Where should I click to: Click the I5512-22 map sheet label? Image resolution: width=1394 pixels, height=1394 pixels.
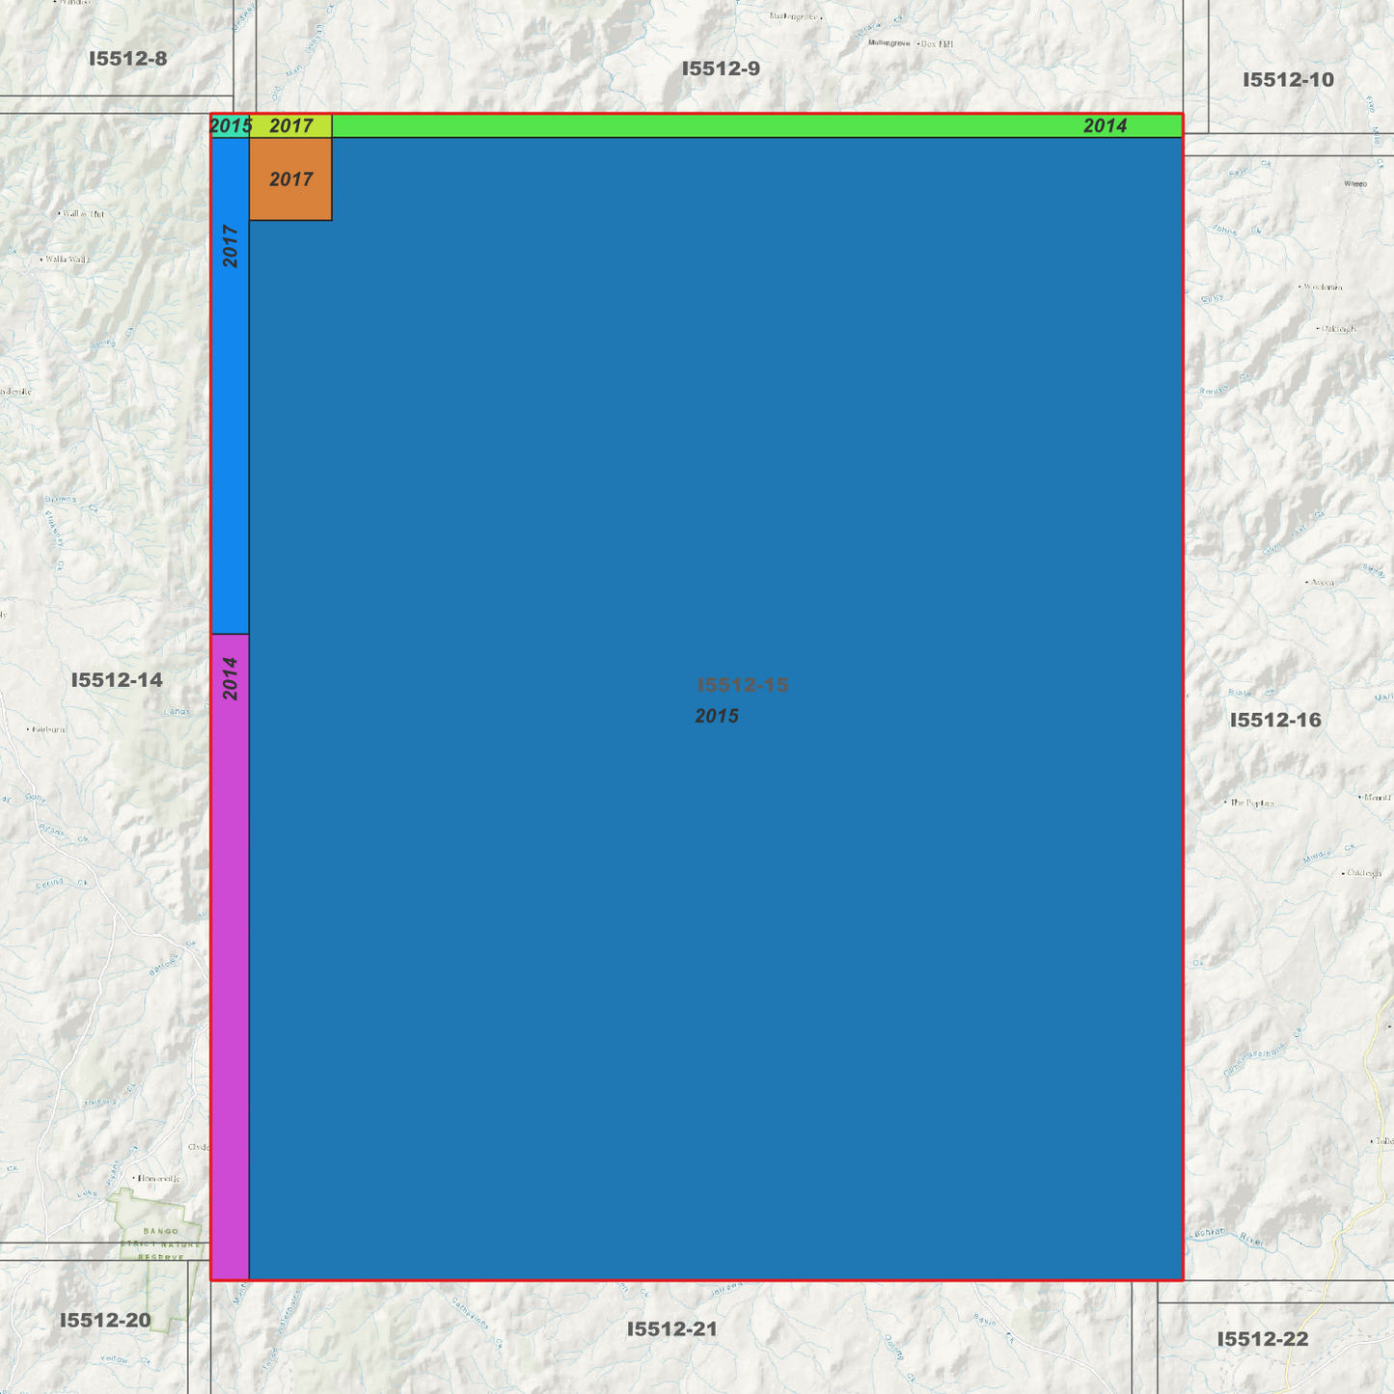click(x=1263, y=1339)
